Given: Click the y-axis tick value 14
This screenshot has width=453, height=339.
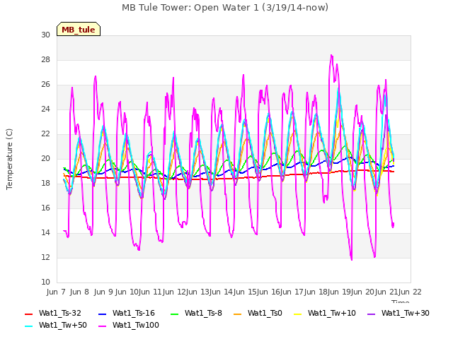Looking at the screenshot, I should click(x=45, y=233).
